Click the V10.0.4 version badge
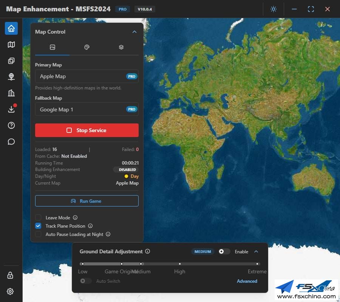 click(145, 9)
